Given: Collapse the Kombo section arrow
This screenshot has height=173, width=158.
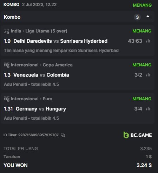Looking at the screenshot, I should (x=148, y=17).
